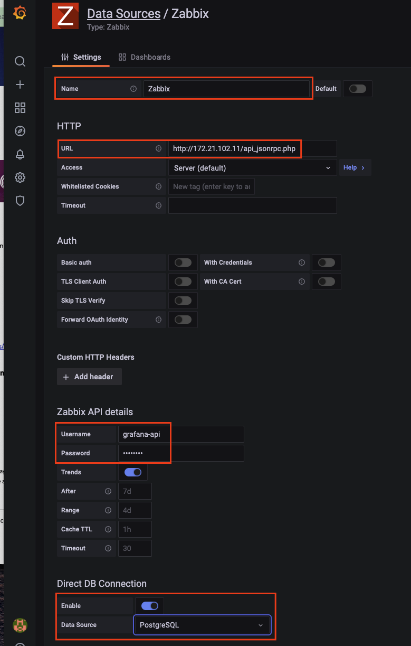
Task: Open Configuration gear icon
Action: coord(20,177)
